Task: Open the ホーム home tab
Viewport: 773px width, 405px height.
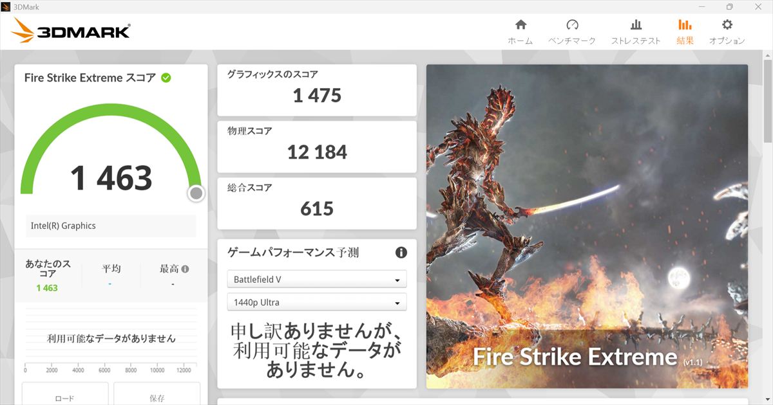Action: [x=520, y=32]
